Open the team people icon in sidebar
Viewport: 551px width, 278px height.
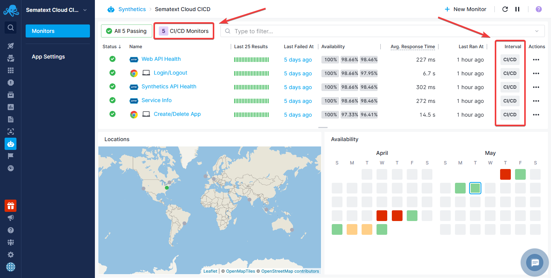(x=11, y=242)
